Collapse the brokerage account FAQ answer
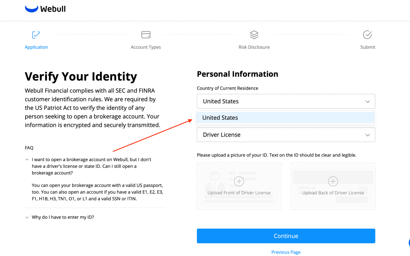This screenshot has width=410, height=256. (x=27, y=159)
